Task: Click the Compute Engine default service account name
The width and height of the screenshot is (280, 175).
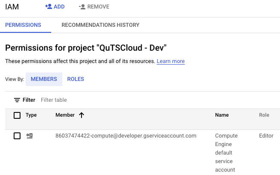Action: (226, 152)
